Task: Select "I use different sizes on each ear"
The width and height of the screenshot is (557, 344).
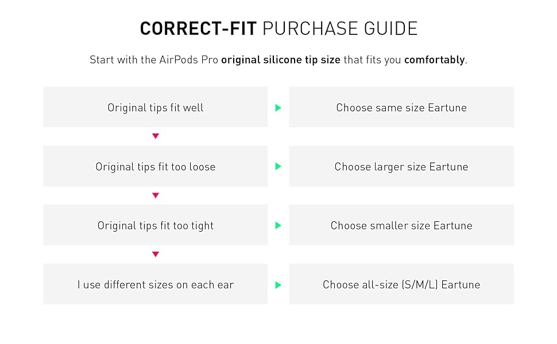Action: [x=155, y=284]
